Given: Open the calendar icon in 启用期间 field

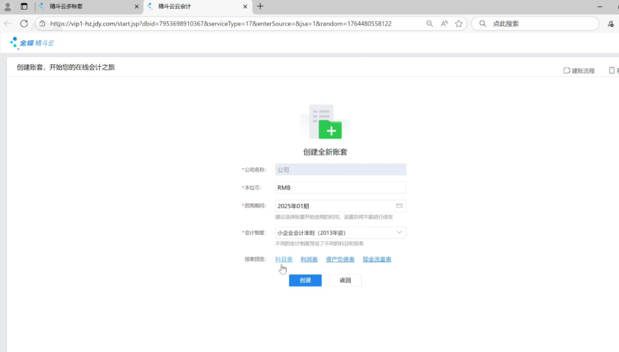Looking at the screenshot, I should (399, 206).
